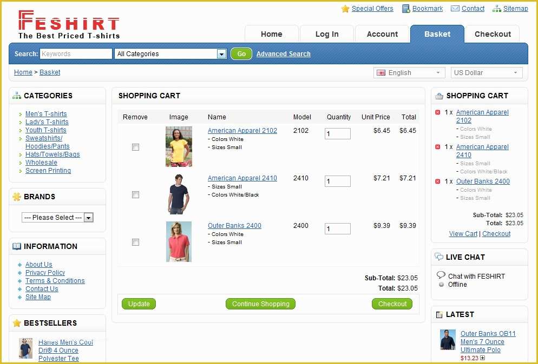Click quantity field for Outer Banks 2400

pos(338,229)
